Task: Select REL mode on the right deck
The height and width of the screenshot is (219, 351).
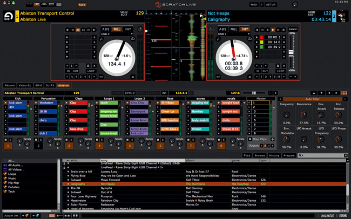Action: (234, 29)
